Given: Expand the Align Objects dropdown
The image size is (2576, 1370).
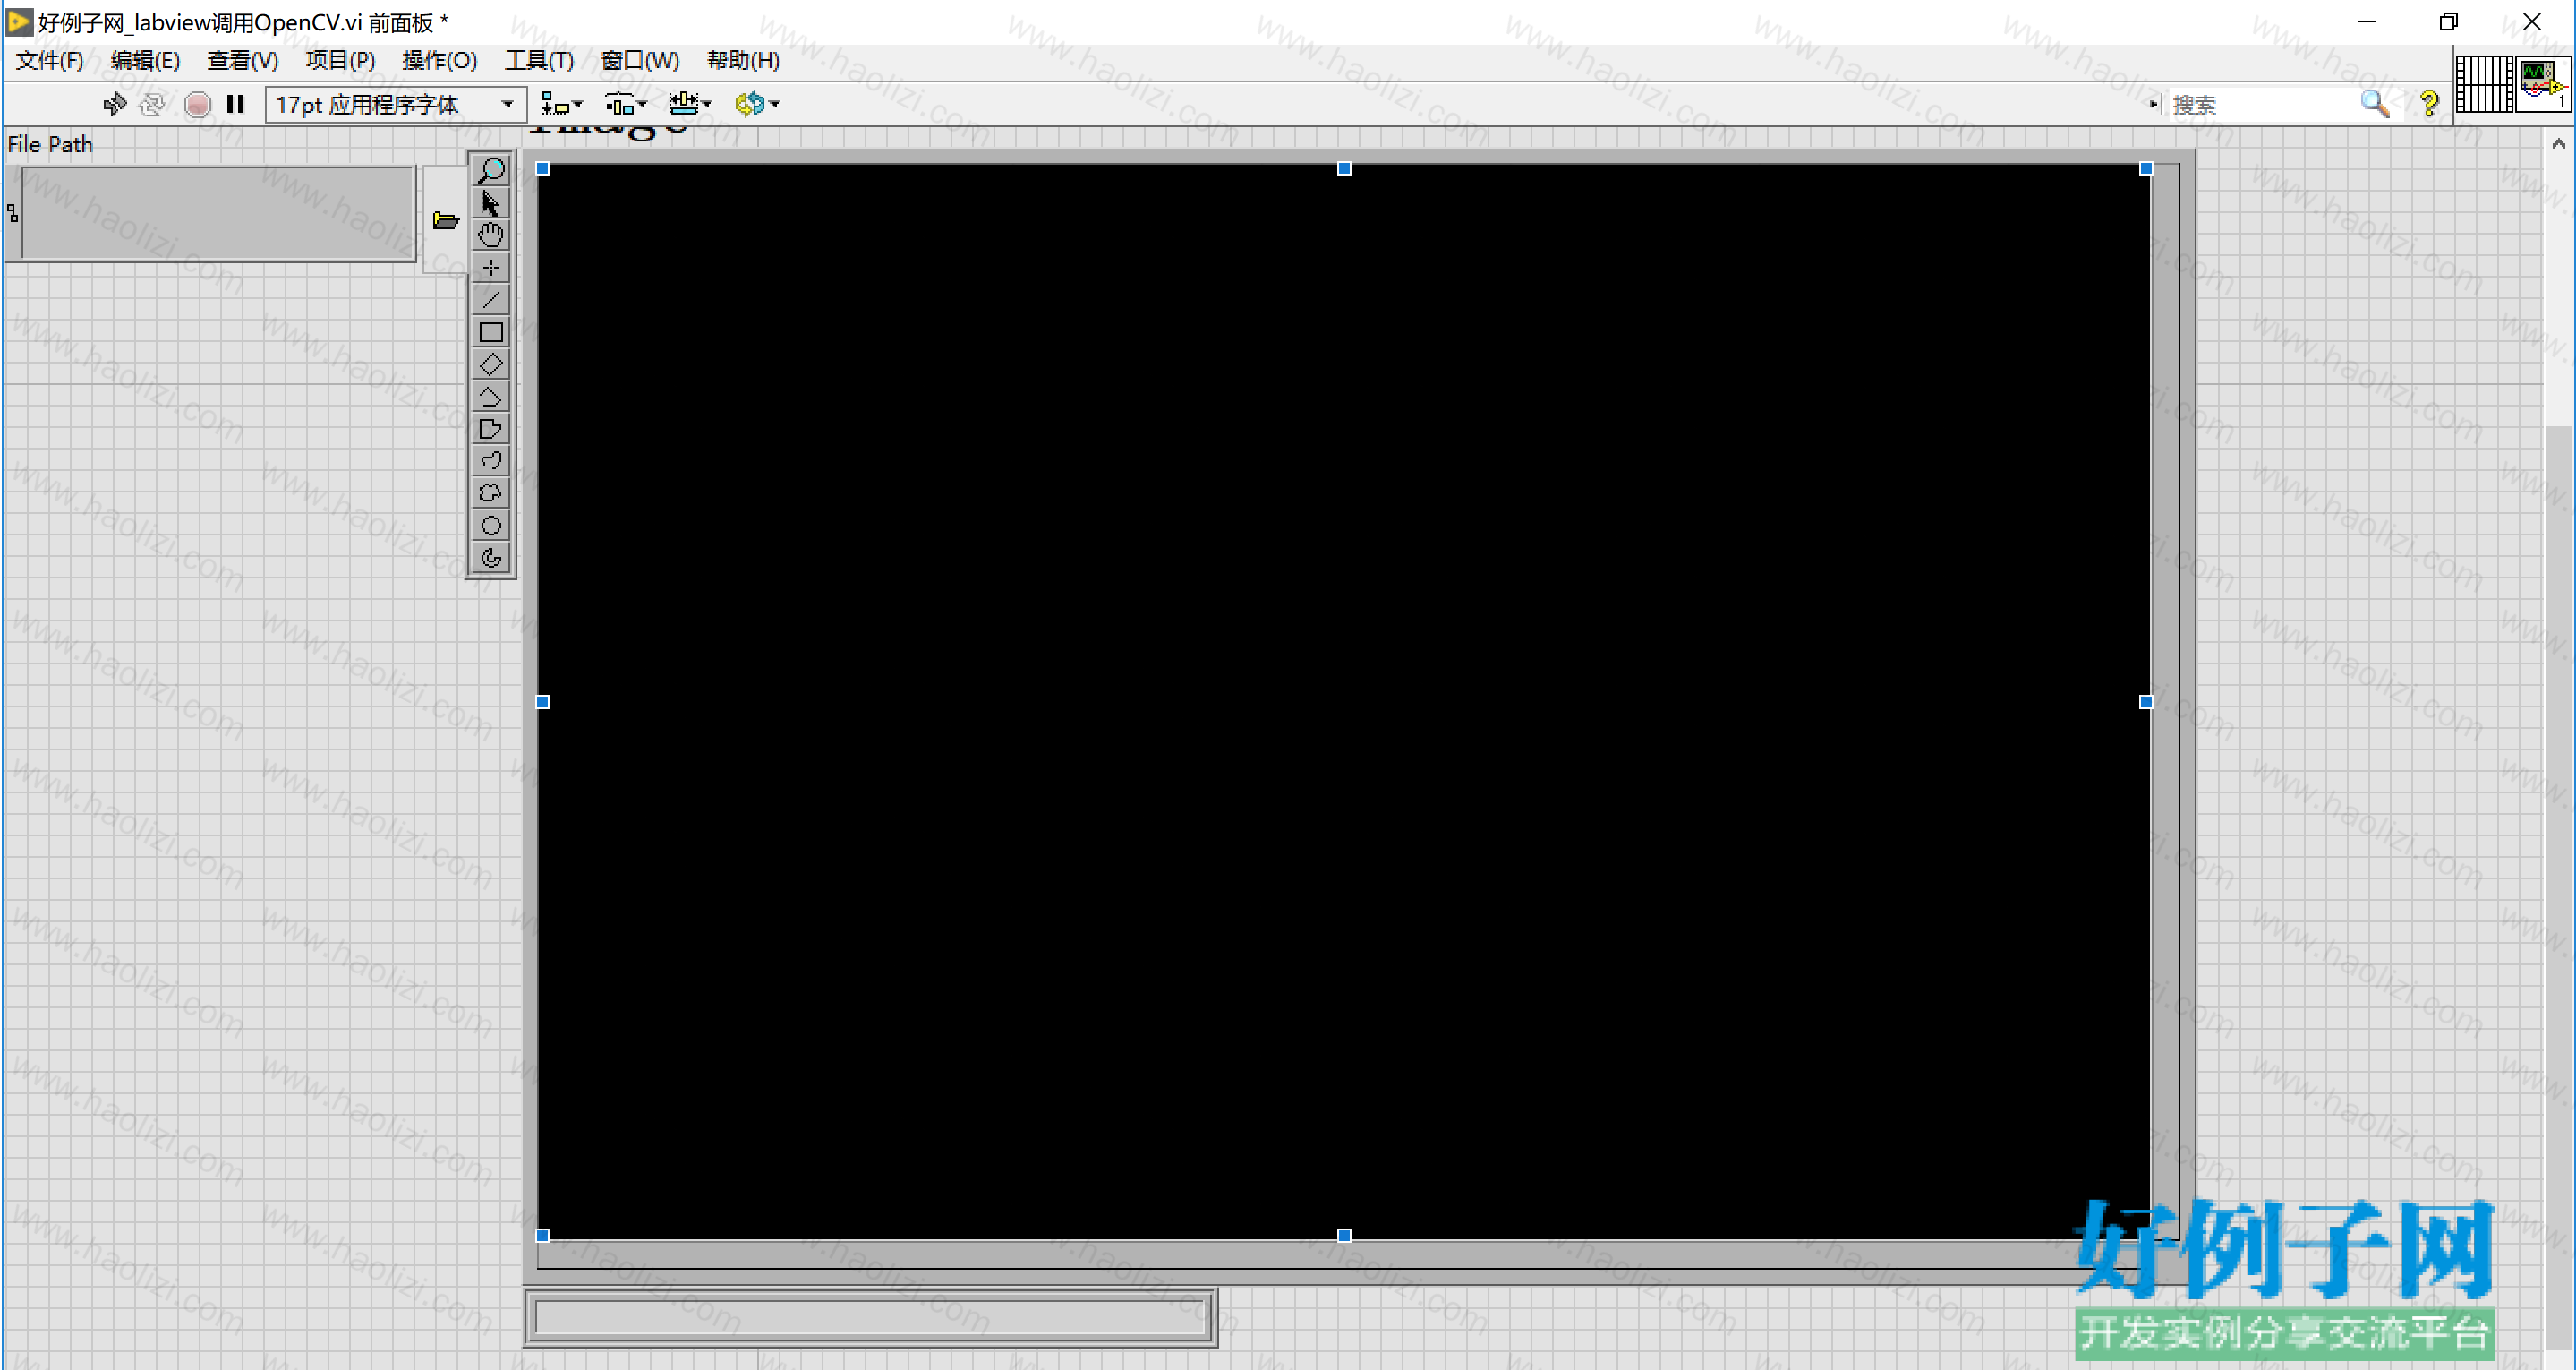Looking at the screenshot, I should coord(561,104).
